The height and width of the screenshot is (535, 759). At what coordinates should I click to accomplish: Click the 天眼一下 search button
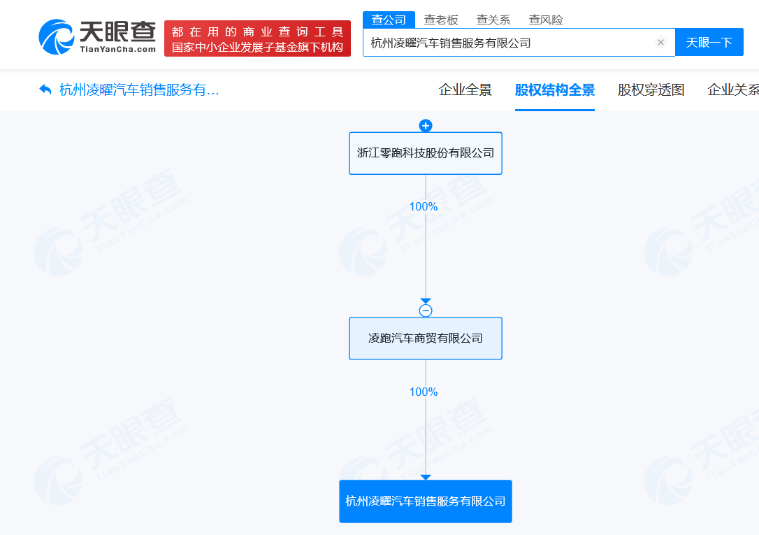[x=709, y=43]
